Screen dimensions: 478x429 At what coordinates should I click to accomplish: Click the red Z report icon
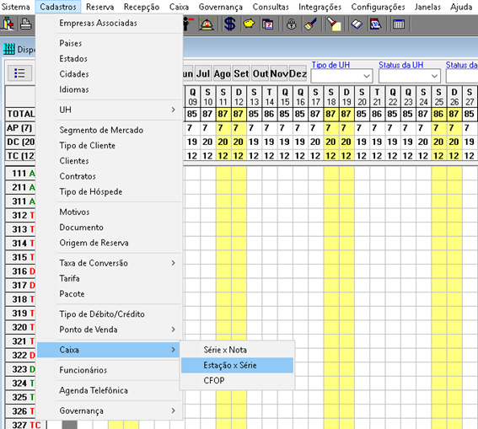tap(267, 24)
